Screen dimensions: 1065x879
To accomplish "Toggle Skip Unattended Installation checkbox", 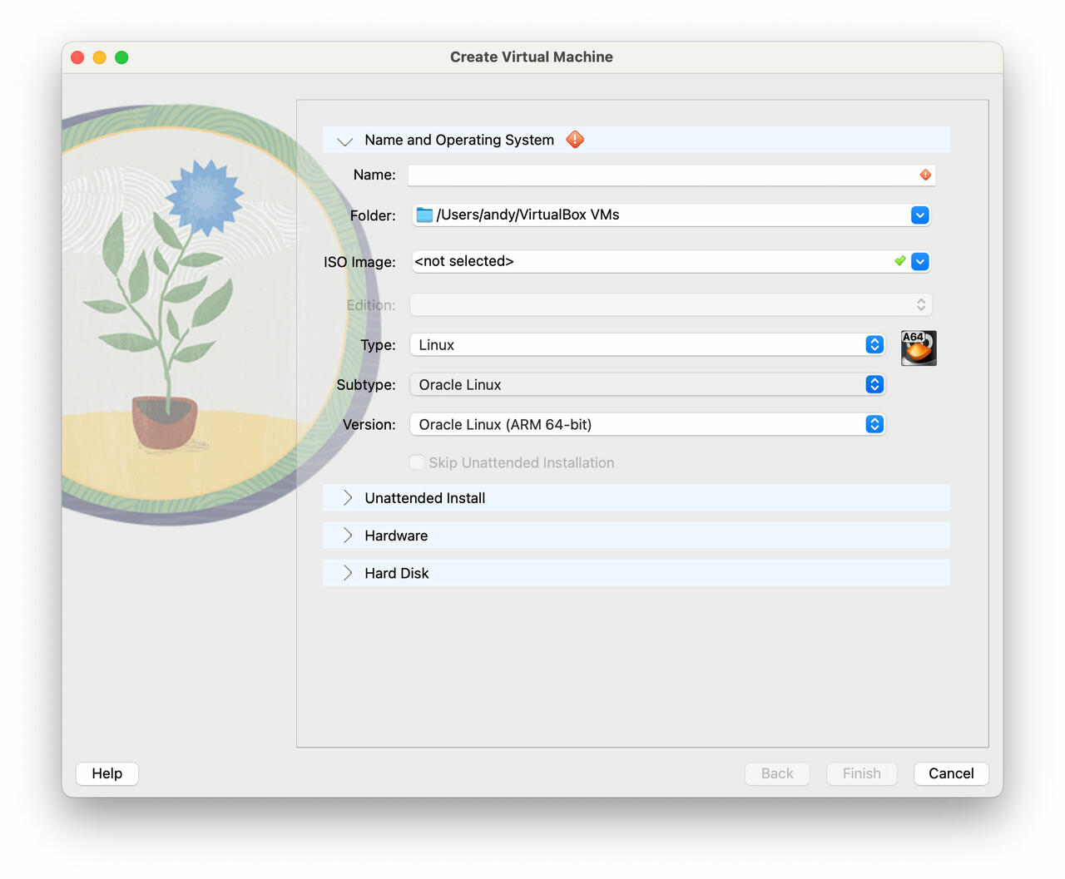I will click(x=417, y=462).
